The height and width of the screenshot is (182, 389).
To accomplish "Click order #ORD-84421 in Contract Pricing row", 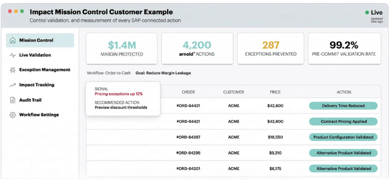I will pos(188,122).
